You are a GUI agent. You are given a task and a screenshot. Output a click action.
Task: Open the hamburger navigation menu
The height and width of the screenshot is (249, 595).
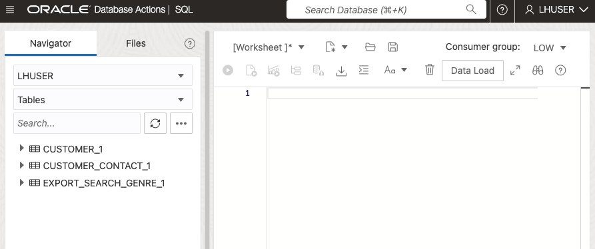(x=10, y=9)
